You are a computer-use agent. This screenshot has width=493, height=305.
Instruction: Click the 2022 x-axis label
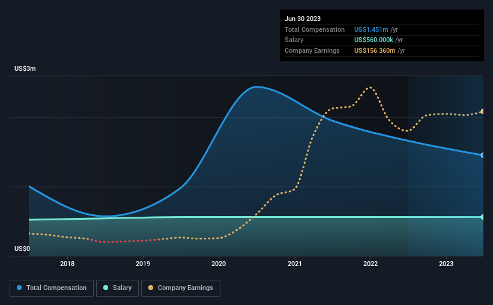[x=371, y=264]
